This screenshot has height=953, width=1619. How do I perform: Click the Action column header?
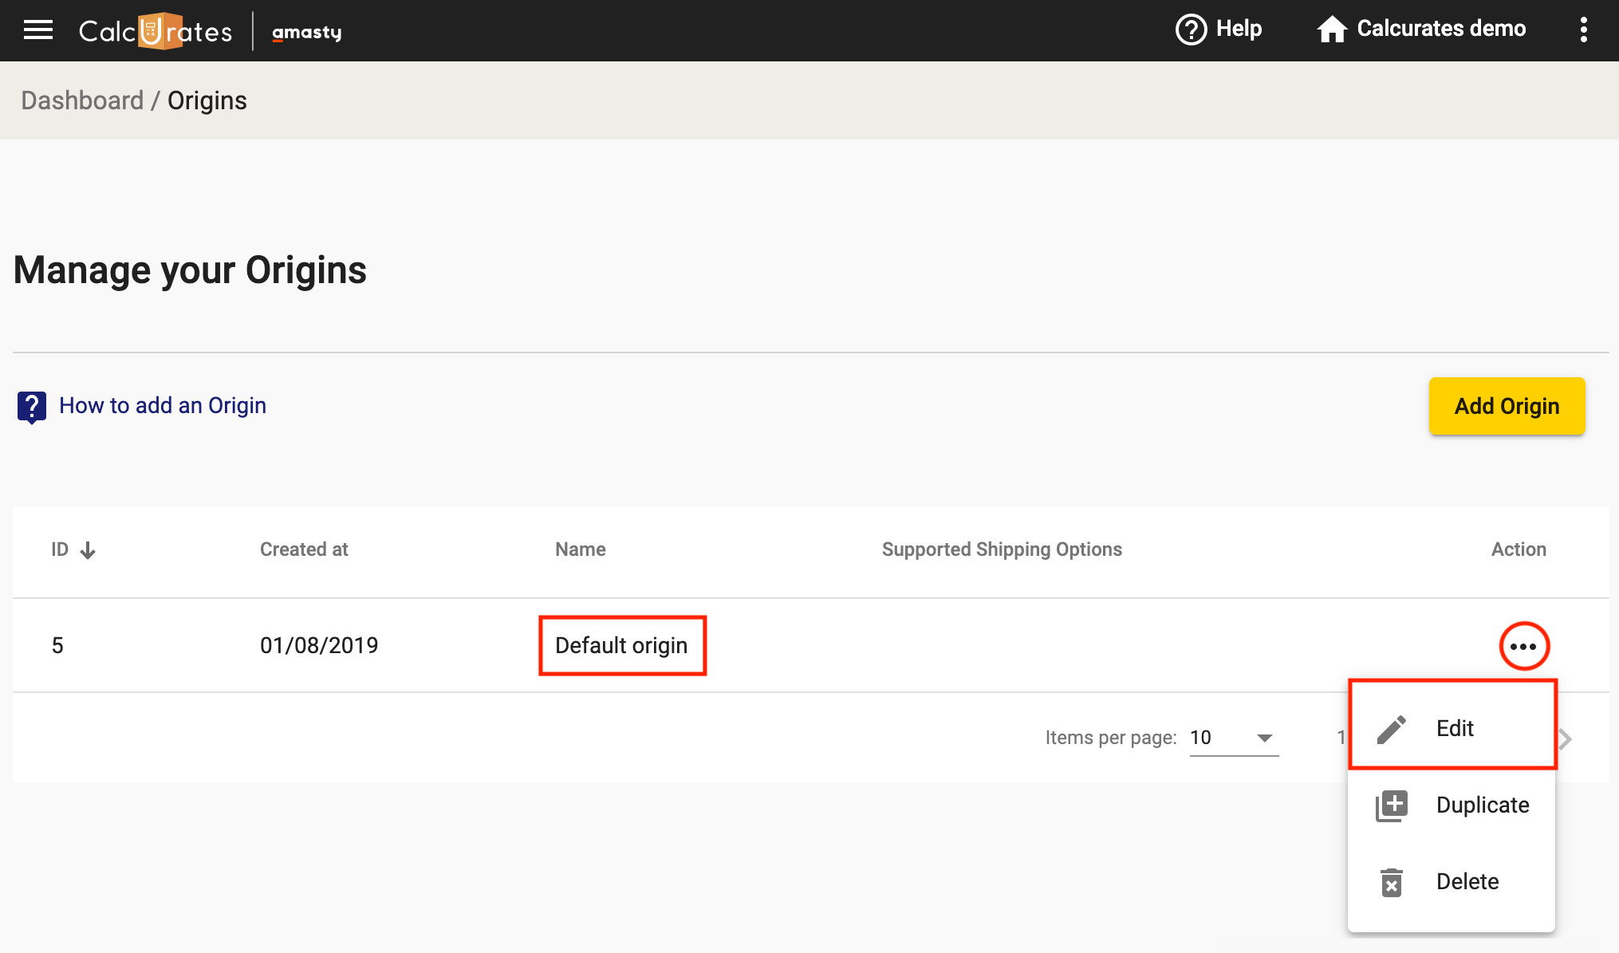(1519, 549)
